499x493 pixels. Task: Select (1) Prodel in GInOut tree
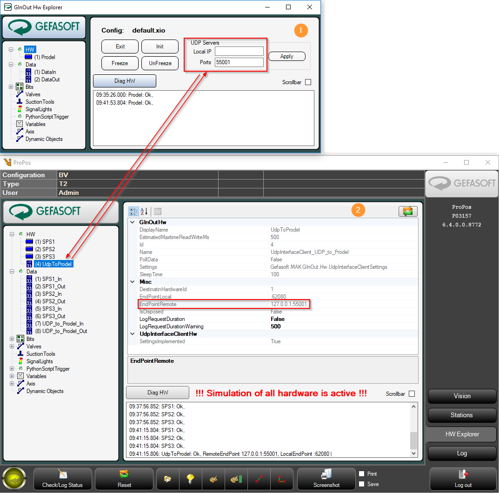(x=45, y=57)
